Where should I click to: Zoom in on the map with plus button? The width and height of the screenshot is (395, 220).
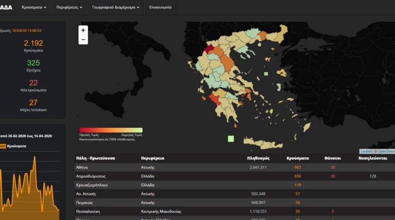point(83,30)
